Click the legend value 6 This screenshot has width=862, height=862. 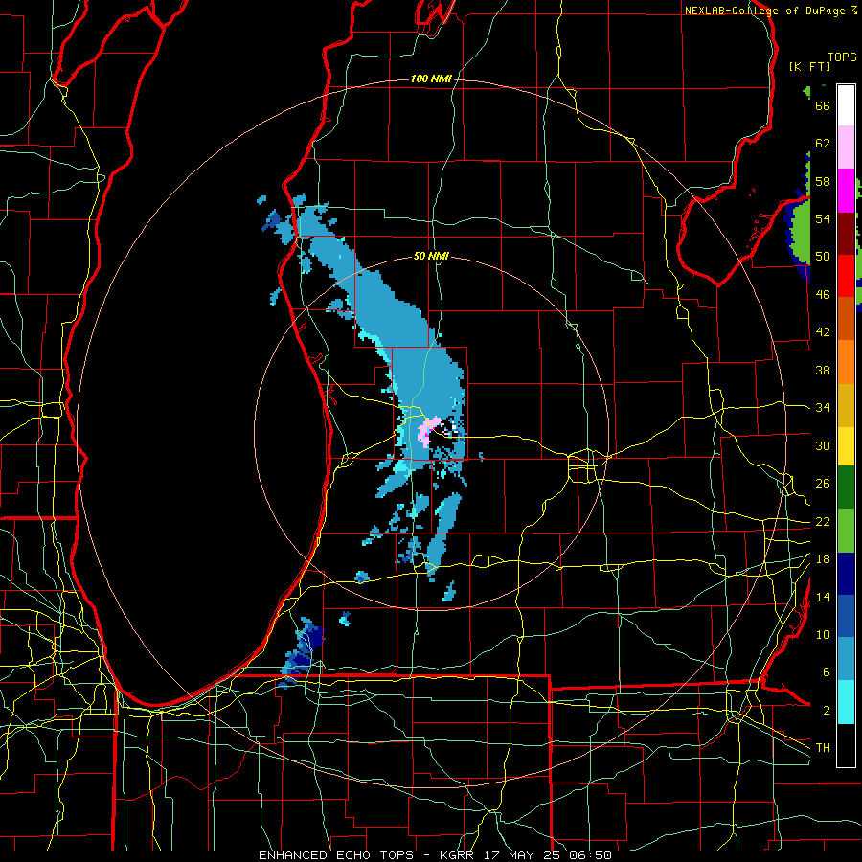[x=826, y=672]
